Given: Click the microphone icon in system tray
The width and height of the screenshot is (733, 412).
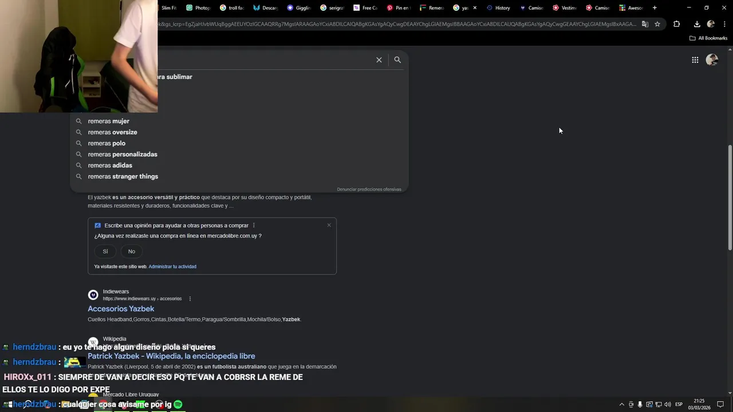Looking at the screenshot, I should [x=640, y=405].
